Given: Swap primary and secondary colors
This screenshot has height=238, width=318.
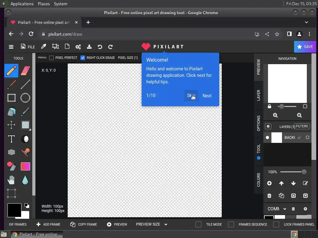Looking at the screenshot, I should pyautogui.click(x=27, y=206).
